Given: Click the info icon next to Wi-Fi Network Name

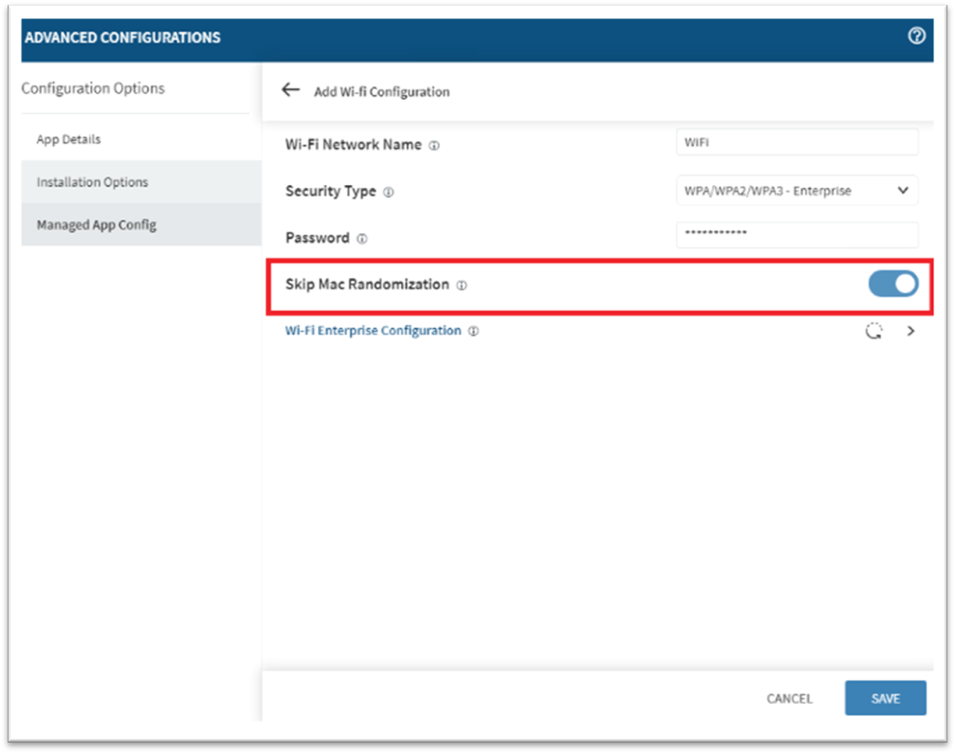Looking at the screenshot, I should click(x=434, y=146).
